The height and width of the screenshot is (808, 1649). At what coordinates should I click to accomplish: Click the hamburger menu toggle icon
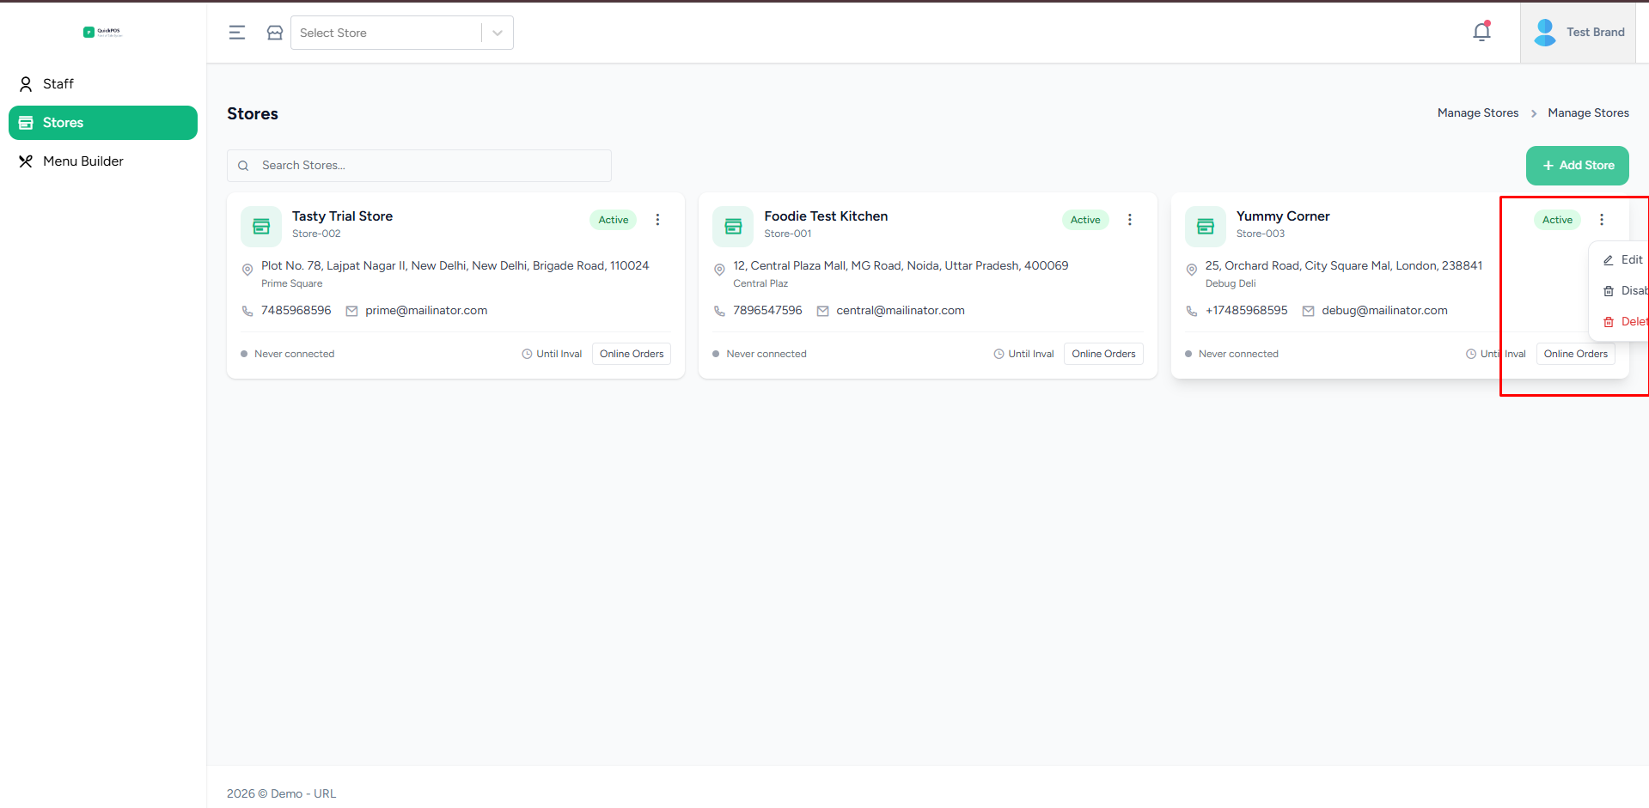[x=237, y=33]
